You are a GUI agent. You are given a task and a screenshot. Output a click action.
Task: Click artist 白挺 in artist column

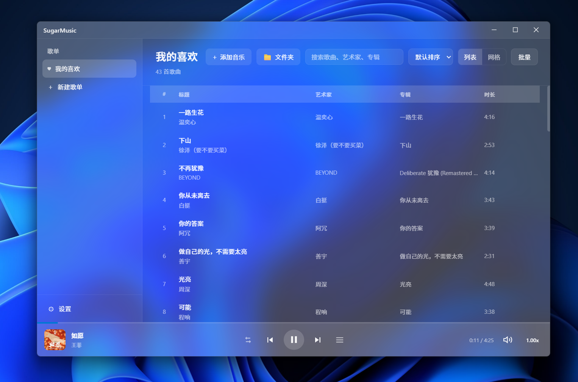(321, 200)
